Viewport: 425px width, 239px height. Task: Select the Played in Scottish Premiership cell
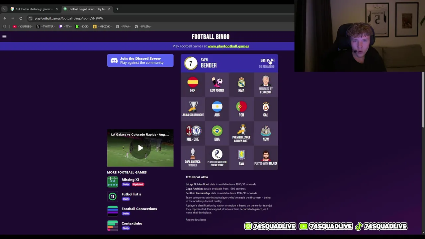pos(217,158)
